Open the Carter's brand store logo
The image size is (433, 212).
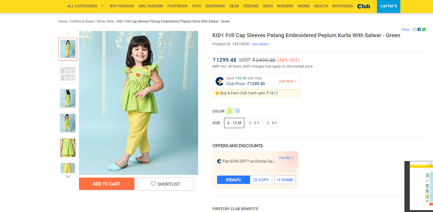(389, 6)
